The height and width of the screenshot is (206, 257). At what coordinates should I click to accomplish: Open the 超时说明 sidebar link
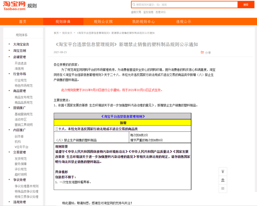click(x=21, y=175)
